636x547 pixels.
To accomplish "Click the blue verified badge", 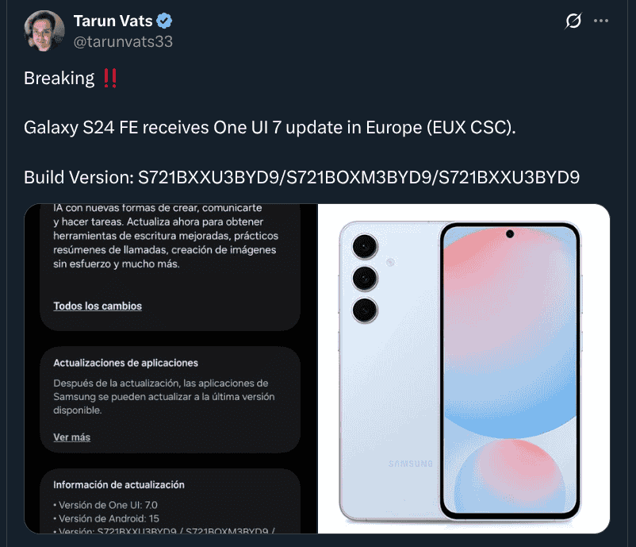I will tap(164, 21).
